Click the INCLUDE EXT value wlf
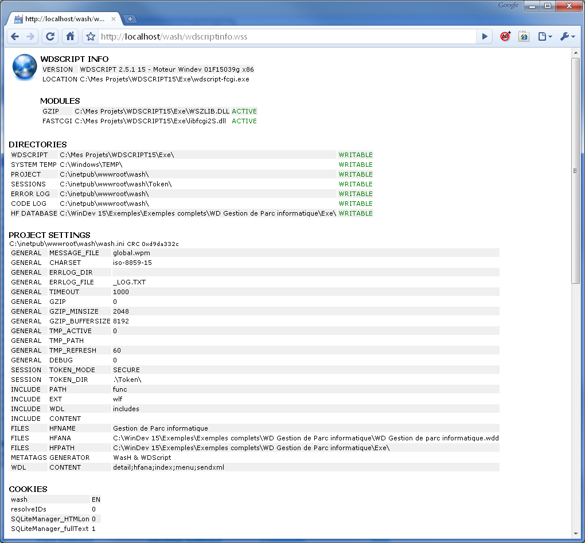Screen dimensions: 585x543 [x=118, y=399]
